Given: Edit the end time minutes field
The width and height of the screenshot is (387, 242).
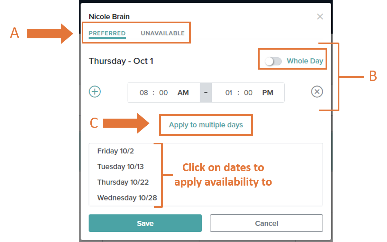Looking at the screenshot, I should tap(248, 93).
